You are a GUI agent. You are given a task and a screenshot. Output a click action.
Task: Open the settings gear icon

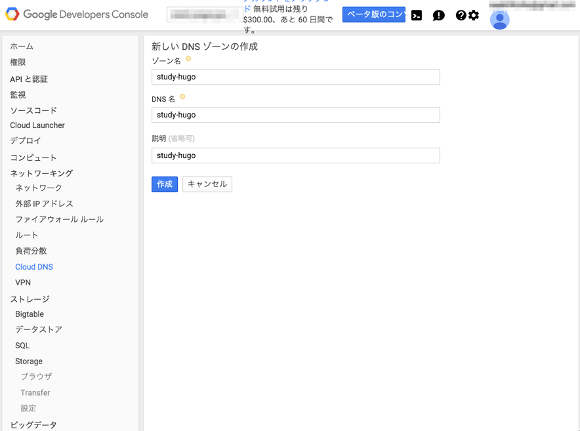click(474, 15)
